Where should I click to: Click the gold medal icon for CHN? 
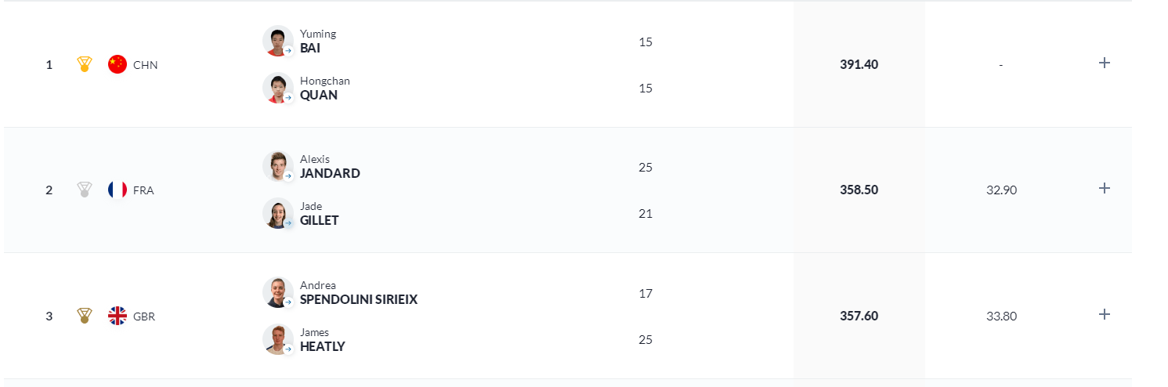point(85,64)
